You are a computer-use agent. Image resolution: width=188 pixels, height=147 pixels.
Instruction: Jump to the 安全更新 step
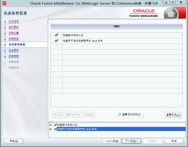14,50
